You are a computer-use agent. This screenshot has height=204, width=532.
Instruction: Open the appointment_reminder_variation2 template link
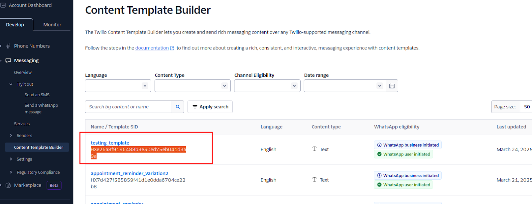click(129, 173)
